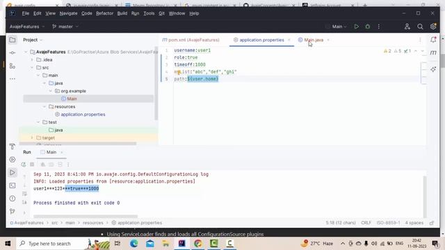Collapse the src folder node

(x=32, y=67)
